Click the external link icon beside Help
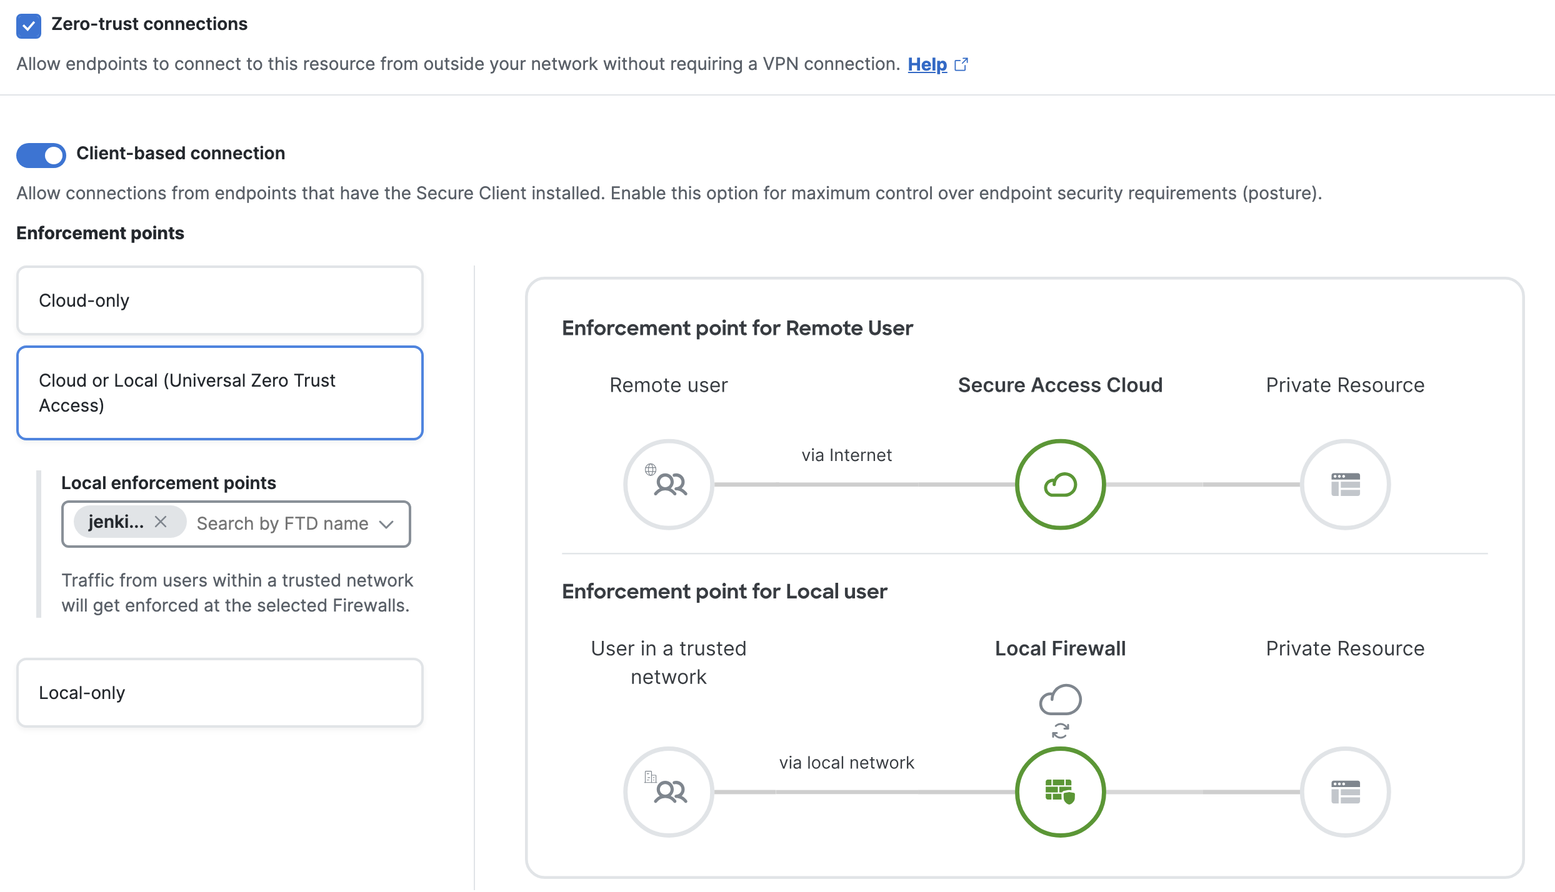Image resolution: width=1555 pixels, height=892 pixels. point(961,64)
